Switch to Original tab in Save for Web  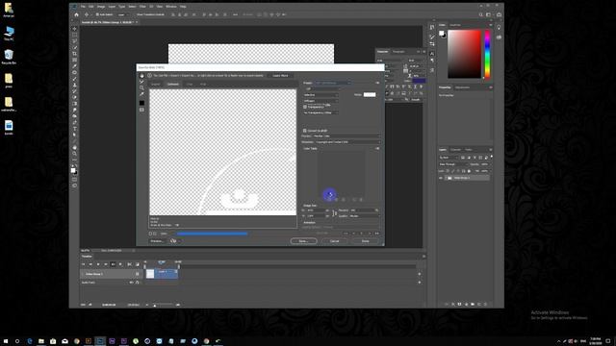[x=156, y=85]
